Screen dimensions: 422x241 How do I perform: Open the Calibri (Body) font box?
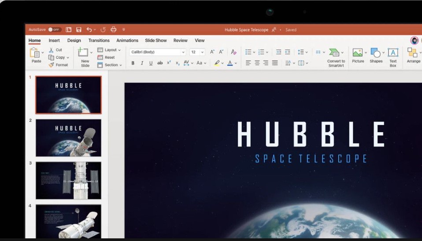[157, 52]
